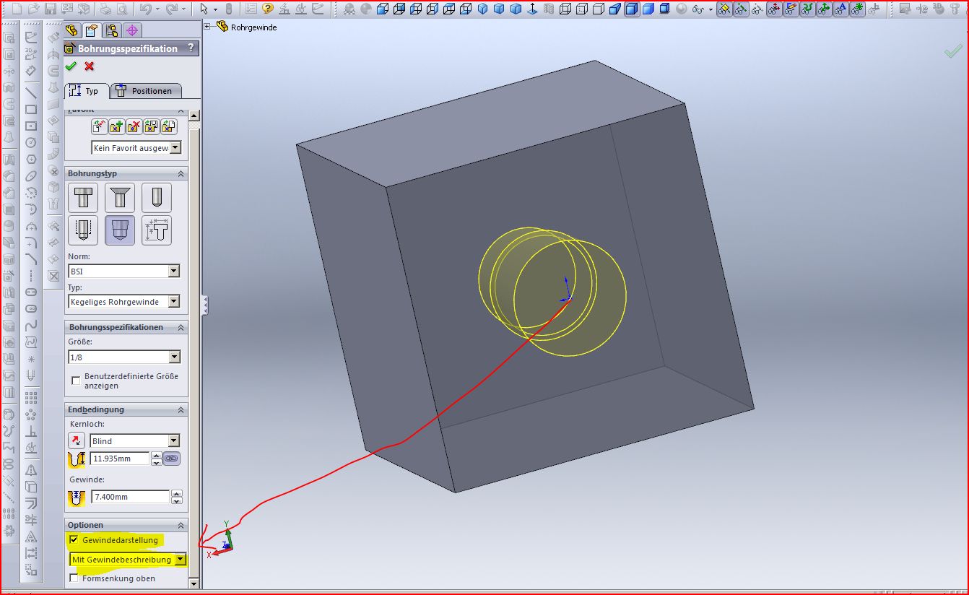
Task: Collapse the Bohrungstyp section
Action: pyautogui.click(x=181, y=174)
